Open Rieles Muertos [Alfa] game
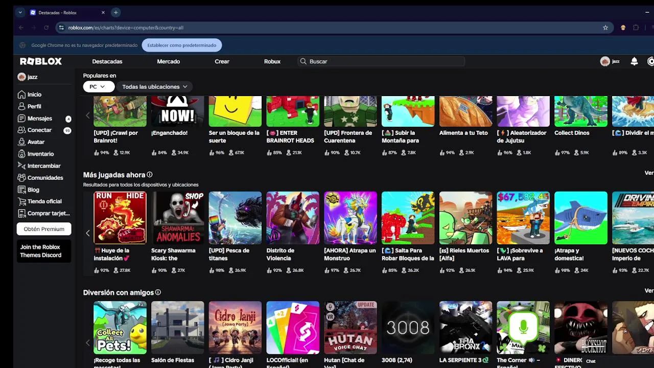The width and height of the screenshot is (654, 368). [465, 218]
